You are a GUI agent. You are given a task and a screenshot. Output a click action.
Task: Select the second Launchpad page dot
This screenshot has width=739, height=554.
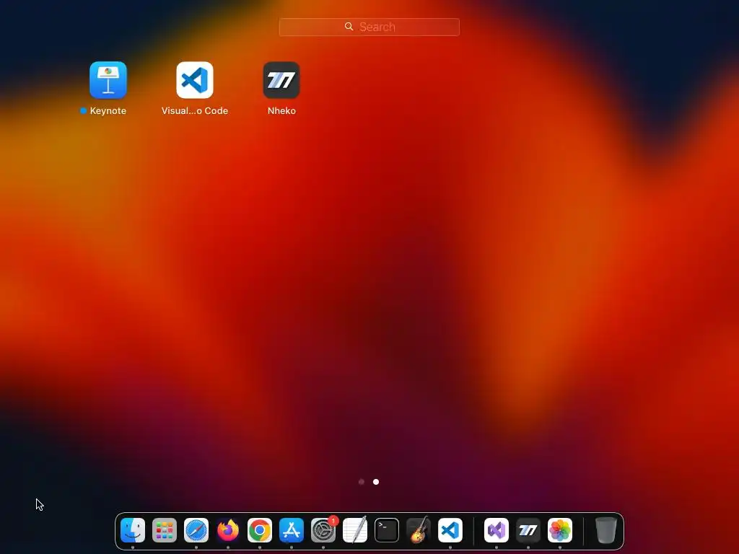pyautogui.click(x=375, y=482)
